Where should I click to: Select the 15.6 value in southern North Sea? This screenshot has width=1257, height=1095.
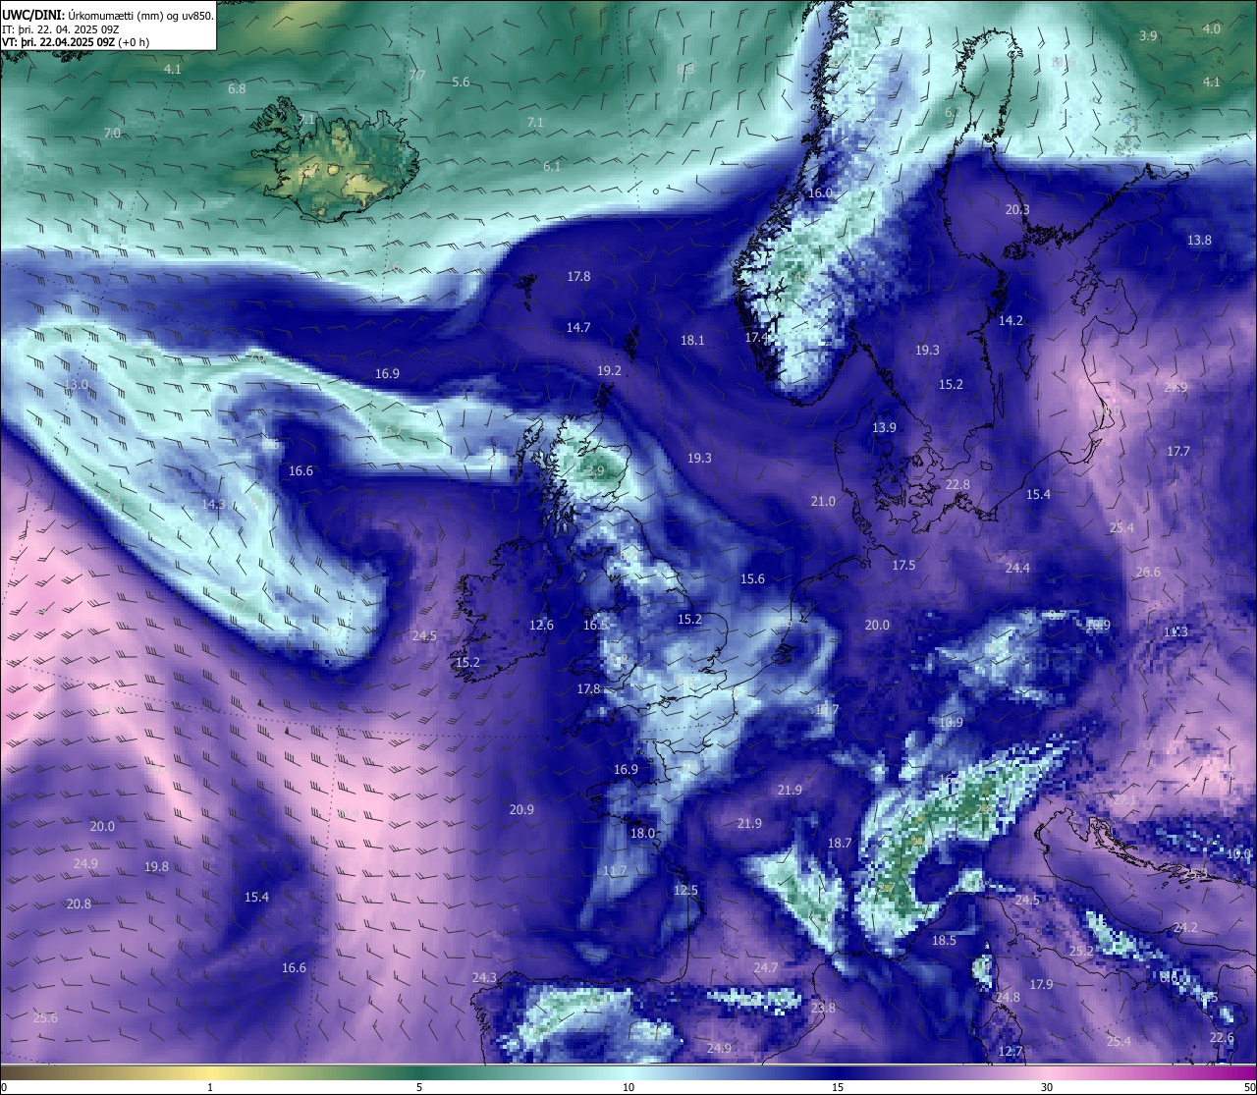coord(752,579)
